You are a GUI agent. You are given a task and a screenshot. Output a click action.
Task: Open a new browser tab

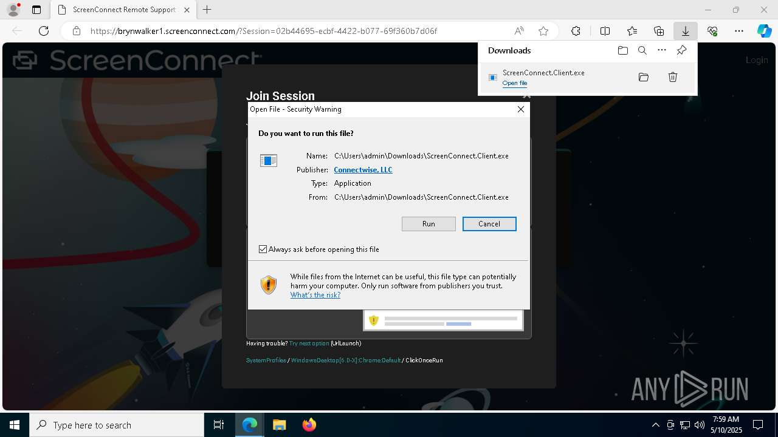207,10
